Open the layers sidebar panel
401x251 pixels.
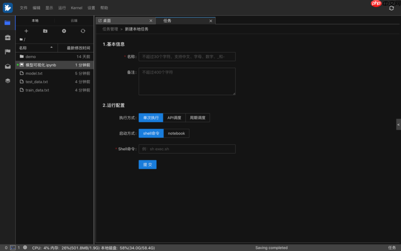(x=7, y=81)
